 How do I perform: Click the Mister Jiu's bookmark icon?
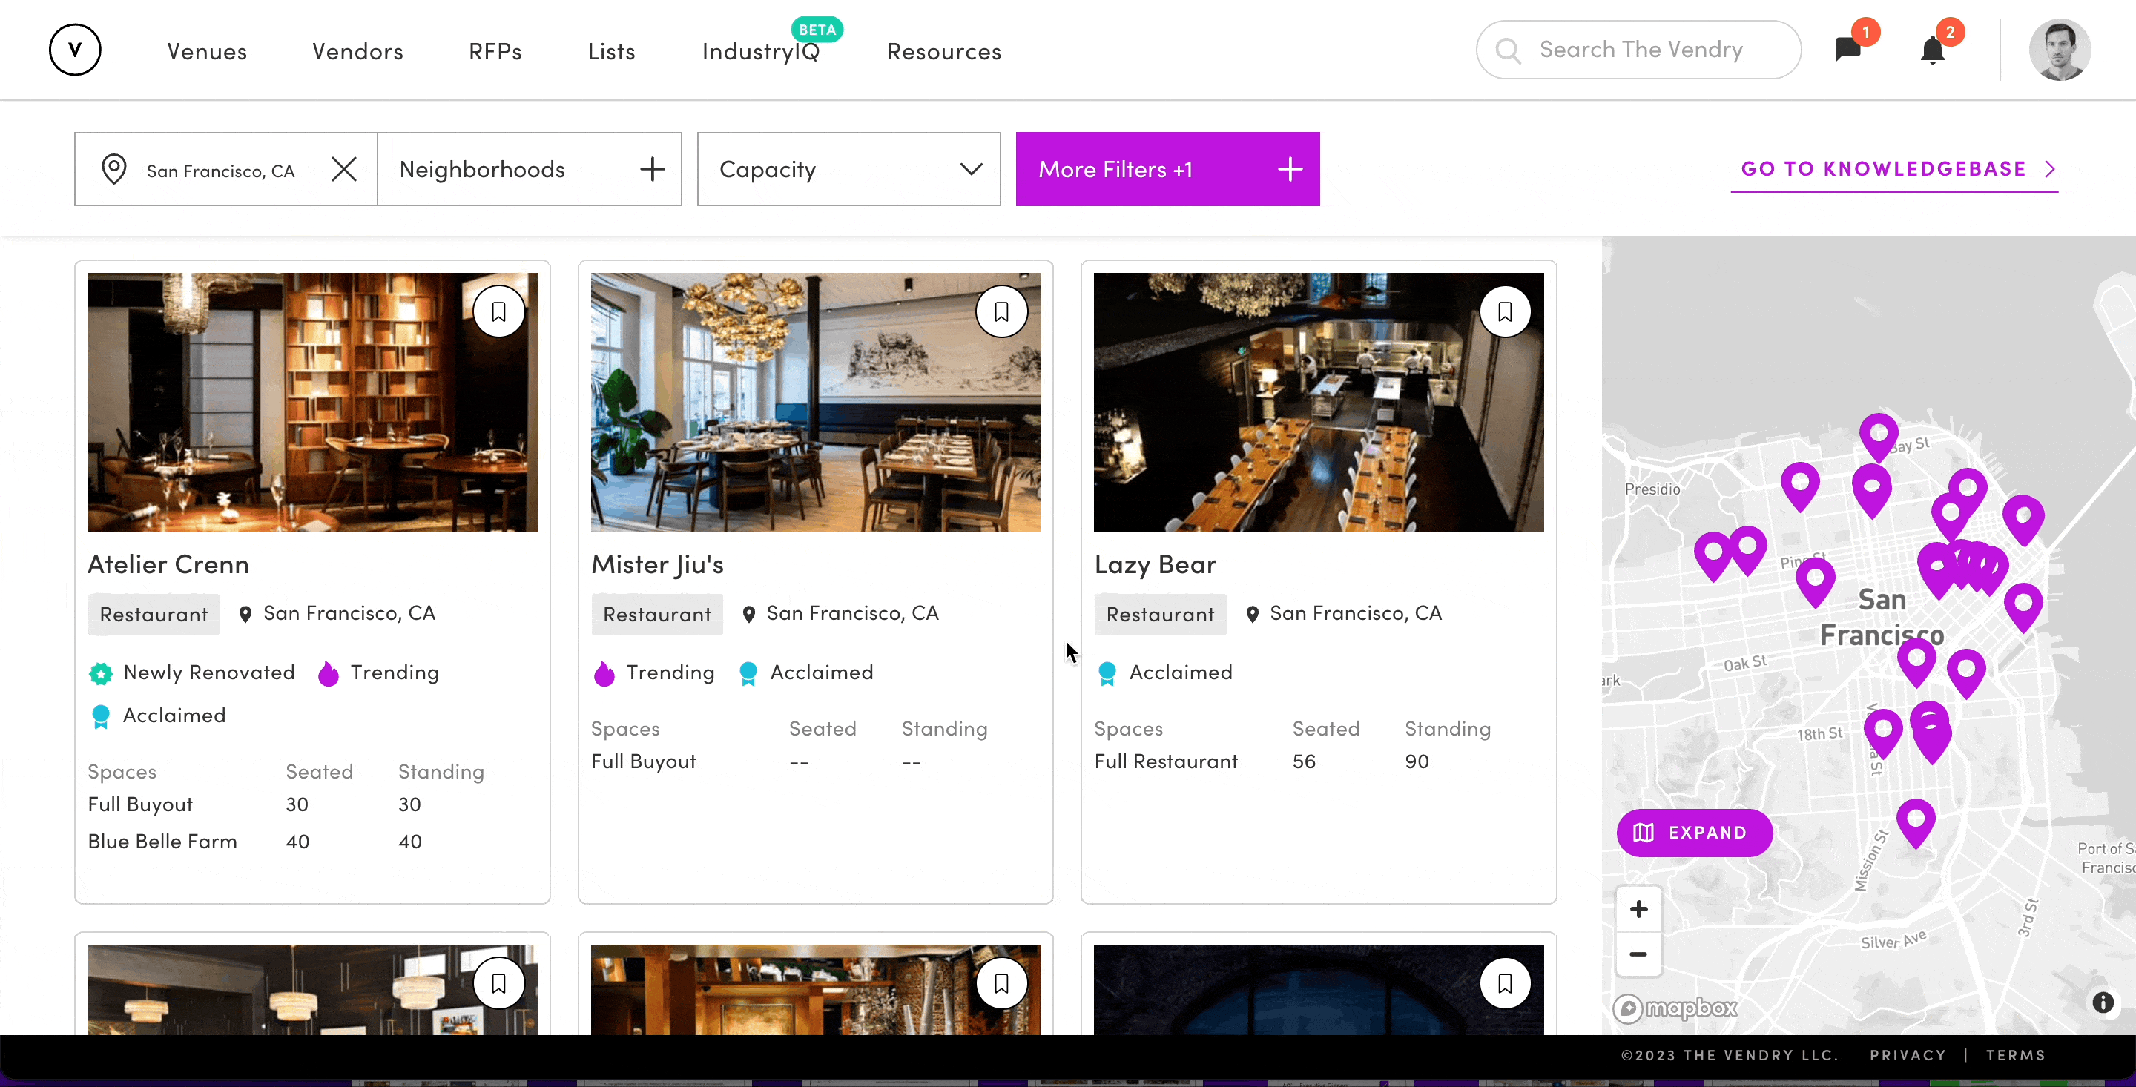1002,311
